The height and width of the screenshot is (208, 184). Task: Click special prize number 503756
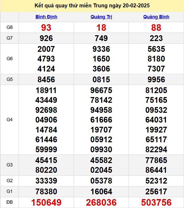(156, 202)
